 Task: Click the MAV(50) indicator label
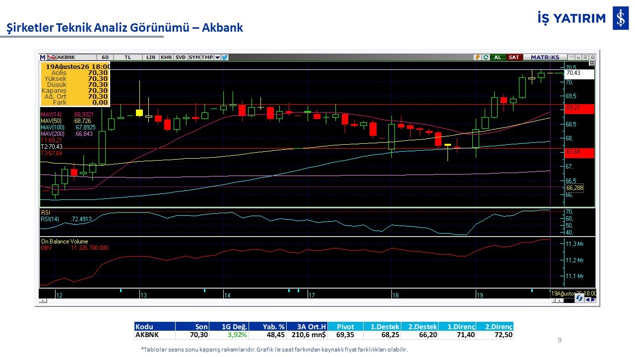(x=51, y=121)
